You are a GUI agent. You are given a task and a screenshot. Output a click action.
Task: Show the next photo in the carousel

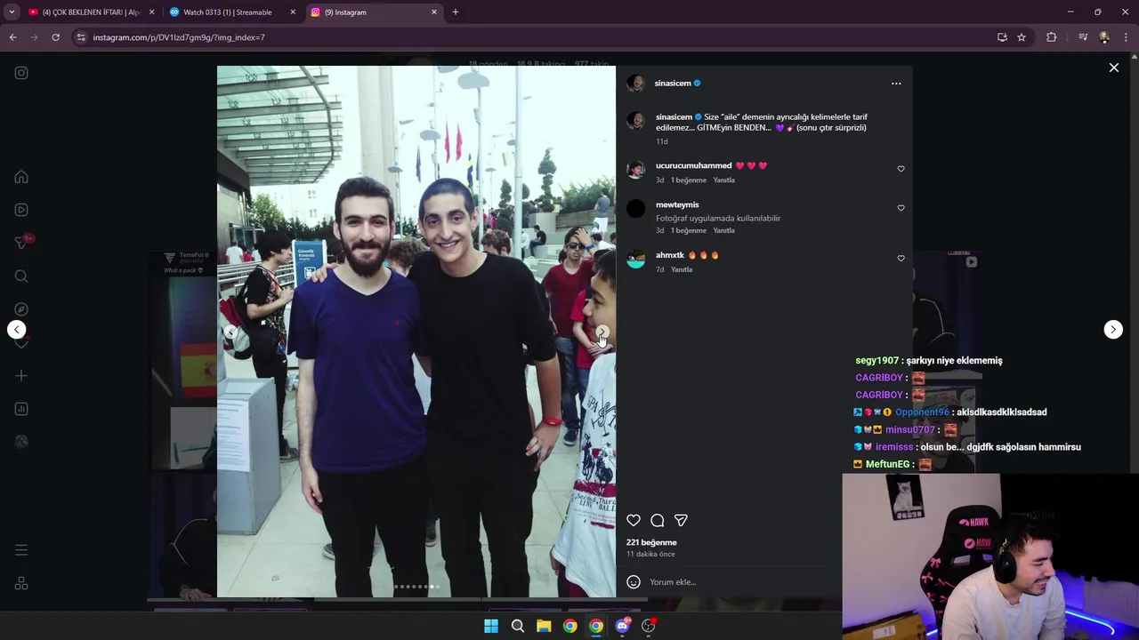[x=602, y=332]
